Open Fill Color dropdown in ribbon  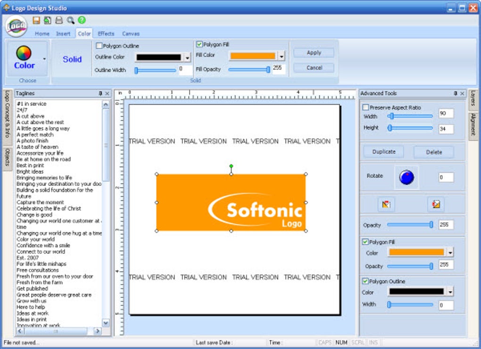click(x=282, y=56)
